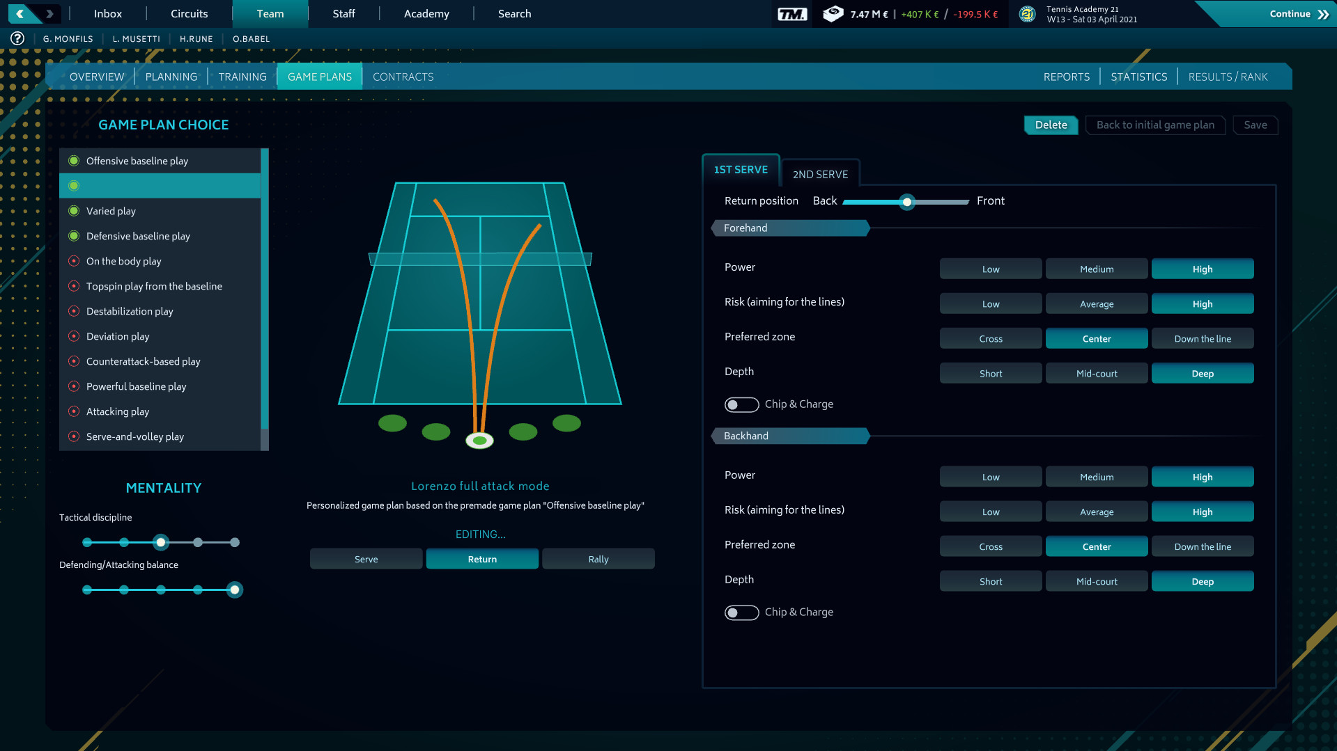This screenshot has width=1337, height=751.
Task: Enable Chip & Charge for the backhand
Action: (x=741, y=612)
